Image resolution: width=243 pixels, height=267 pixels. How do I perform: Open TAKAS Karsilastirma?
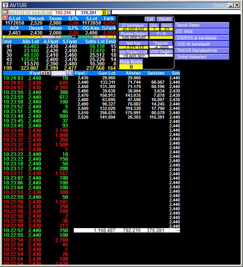tap(202, 50)
